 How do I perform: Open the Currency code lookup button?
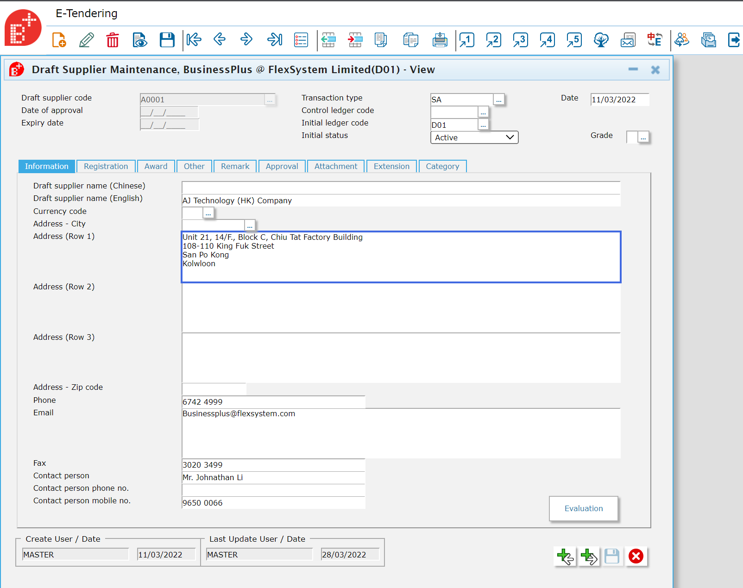208,213
